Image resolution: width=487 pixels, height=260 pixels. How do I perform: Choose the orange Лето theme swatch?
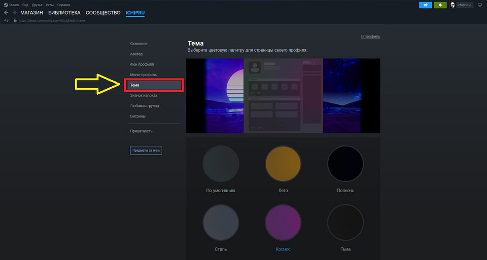point(283,163)
